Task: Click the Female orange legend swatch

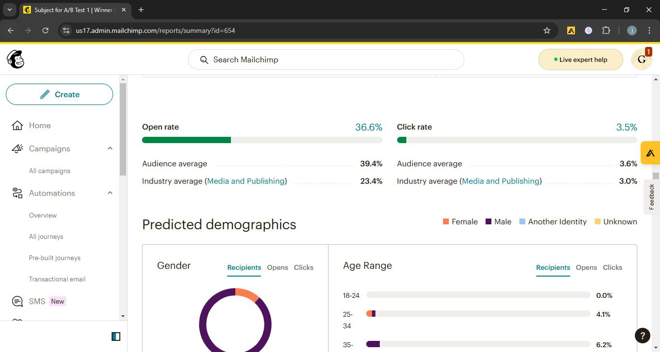Action: [x=446, y=222]
